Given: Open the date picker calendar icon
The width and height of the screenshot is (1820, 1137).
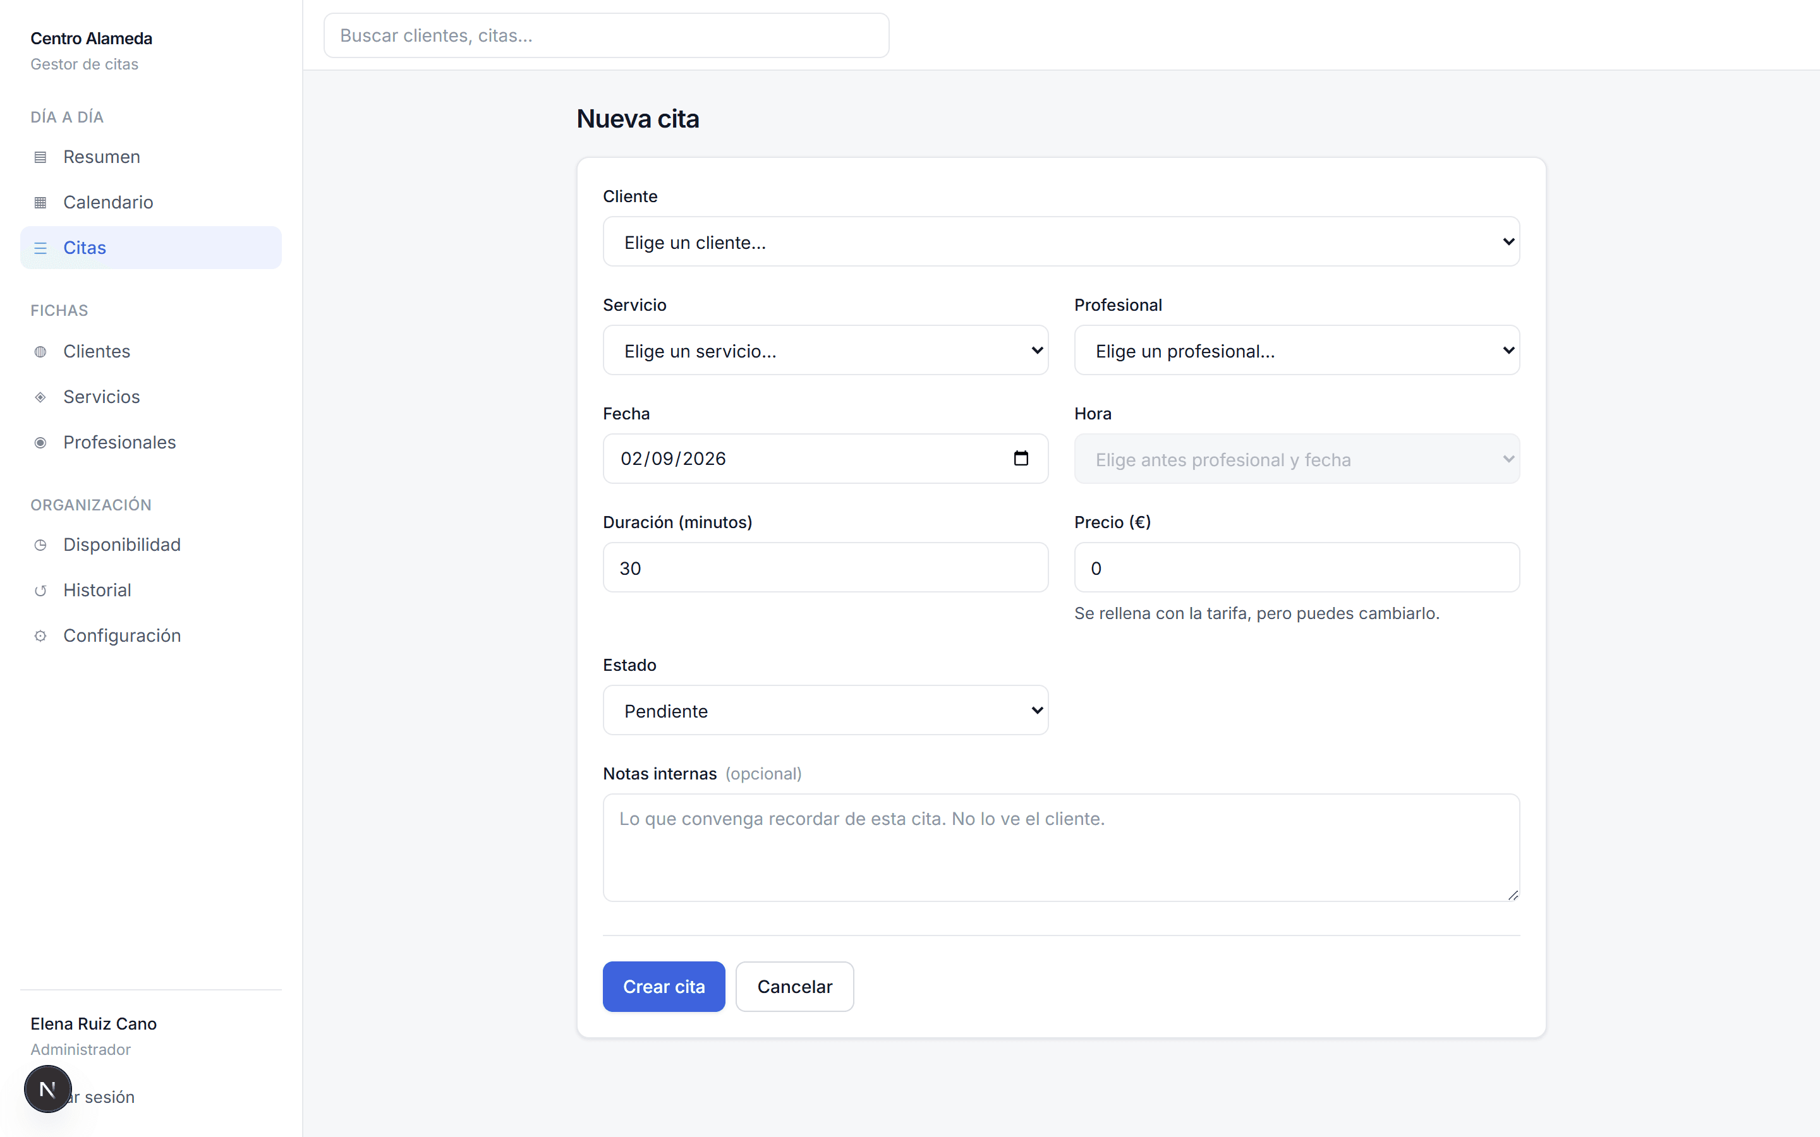Looking at the screenshot, I should 1021,458.
